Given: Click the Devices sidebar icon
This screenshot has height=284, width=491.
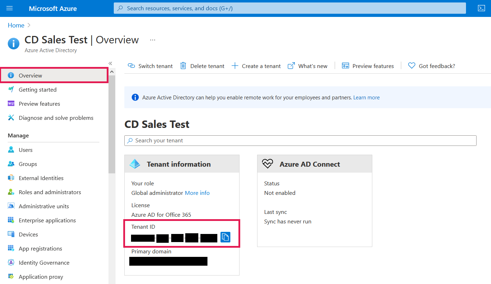Looking at the screenshot, I should pyautogui.click(x=11, y=234).
